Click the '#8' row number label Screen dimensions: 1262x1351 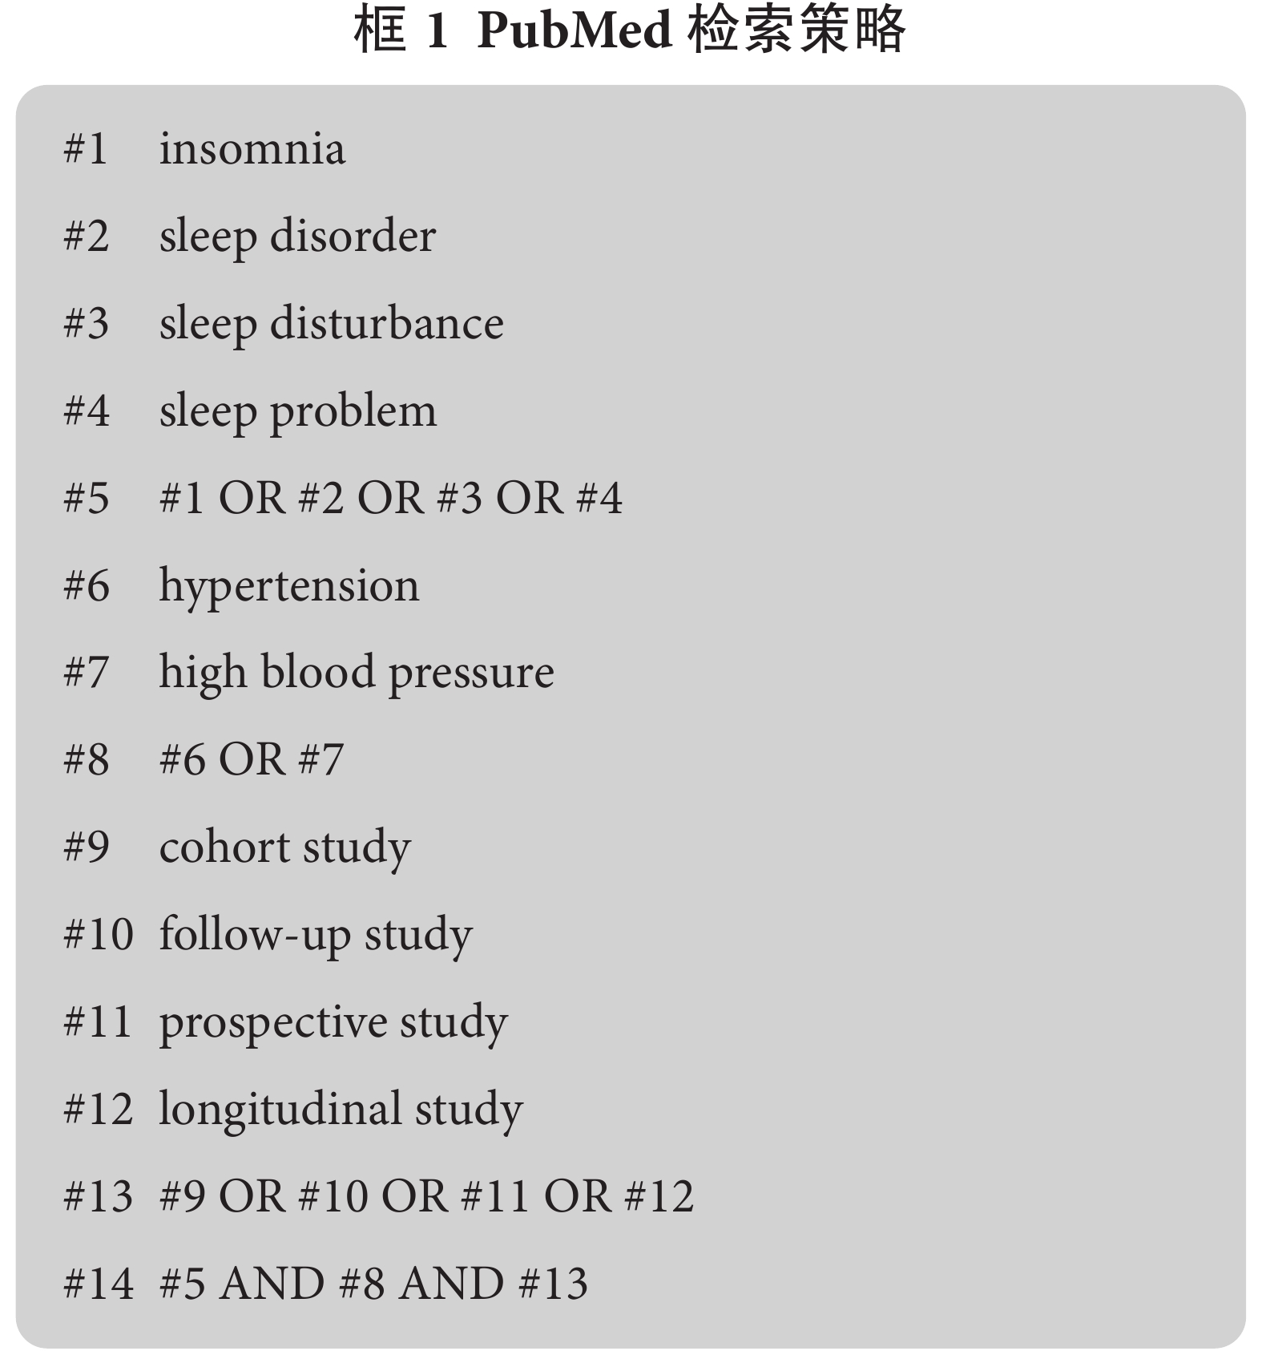click(x=87, y=760)
